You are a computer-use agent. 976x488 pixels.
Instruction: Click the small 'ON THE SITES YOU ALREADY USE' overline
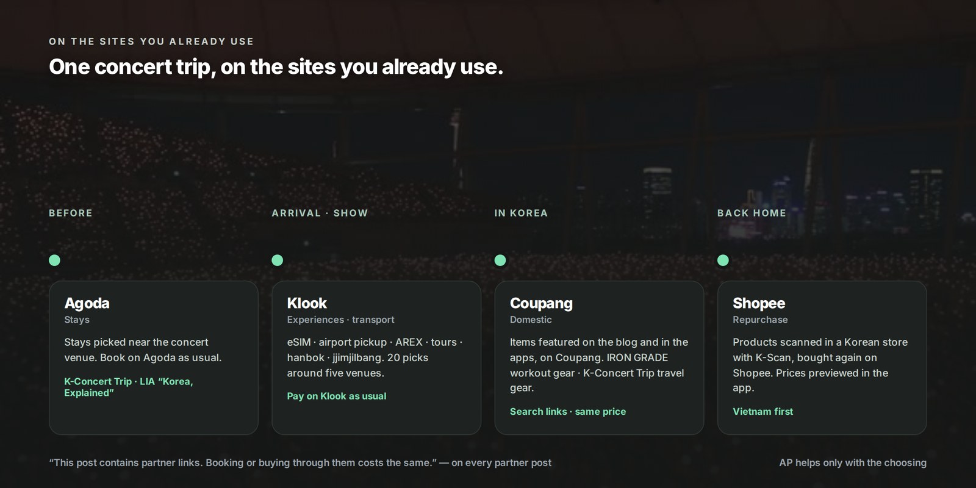click(151, 41)
